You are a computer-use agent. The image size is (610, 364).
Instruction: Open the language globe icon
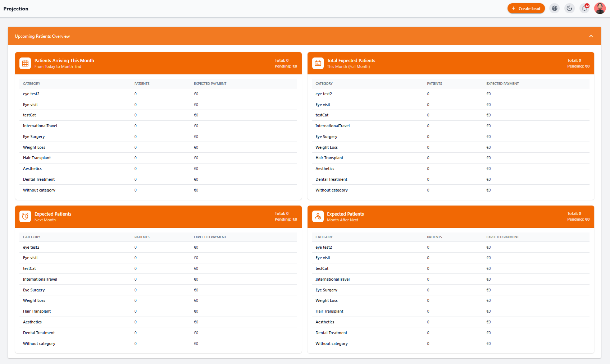(555, 8)
